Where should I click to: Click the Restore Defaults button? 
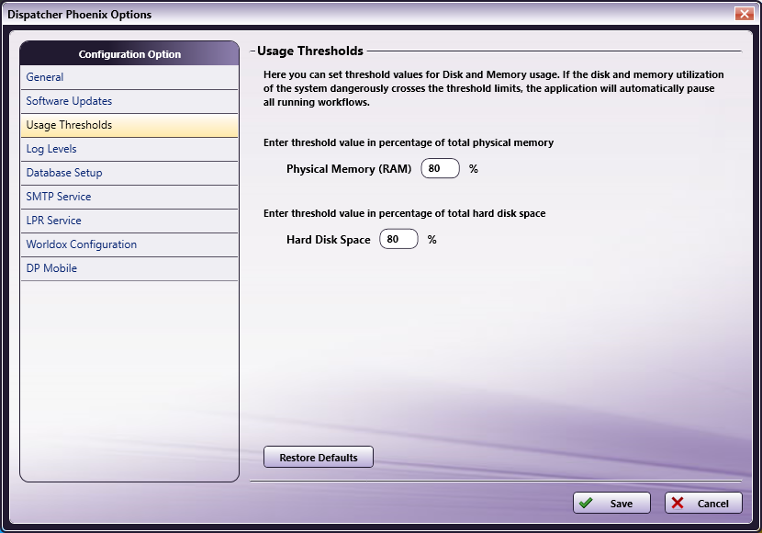pos(319,457)
